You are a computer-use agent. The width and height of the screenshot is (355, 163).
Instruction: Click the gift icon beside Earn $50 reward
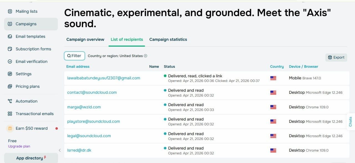[x=10, y=128]
